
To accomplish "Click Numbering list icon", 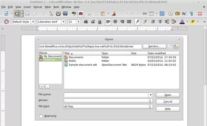I will tap(153, 21).
